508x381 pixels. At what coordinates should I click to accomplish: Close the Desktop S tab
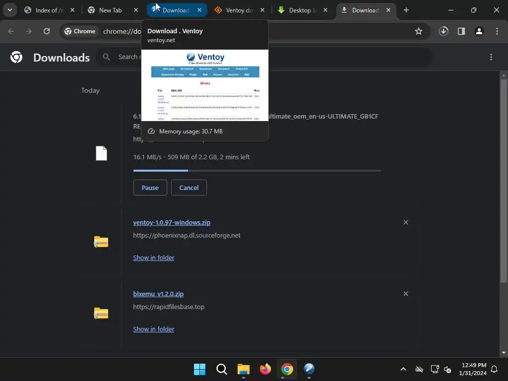325,10
